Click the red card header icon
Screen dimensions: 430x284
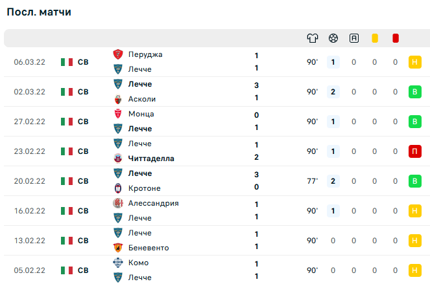396,38
